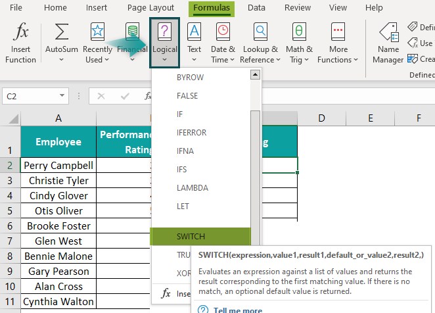The height and width of the screenshot is (313, 435).
Task: Click the cancel X in formula bar
Action: pyautogui.click(x=101, y=97)
